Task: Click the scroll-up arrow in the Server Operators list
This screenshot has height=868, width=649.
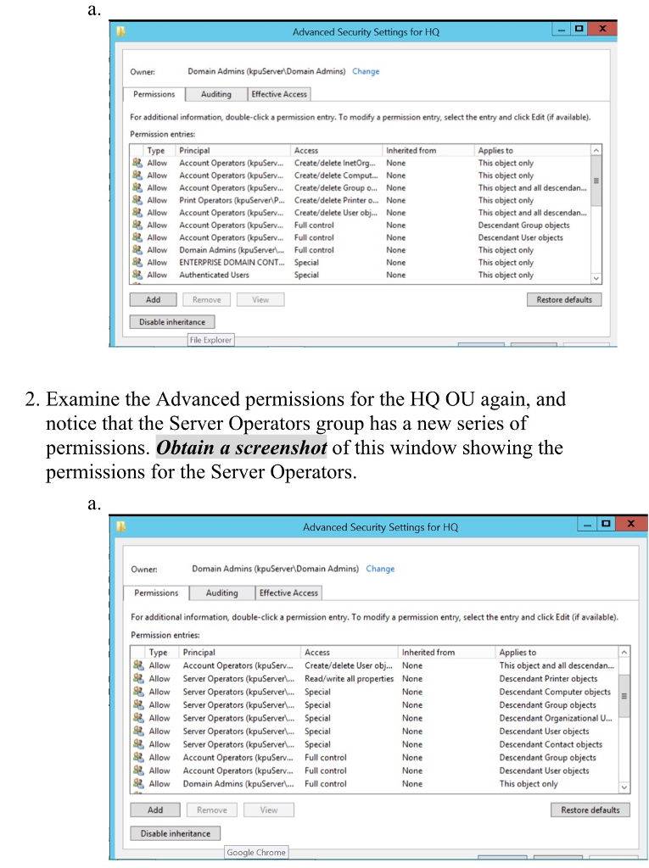Action: pos(624,652)
